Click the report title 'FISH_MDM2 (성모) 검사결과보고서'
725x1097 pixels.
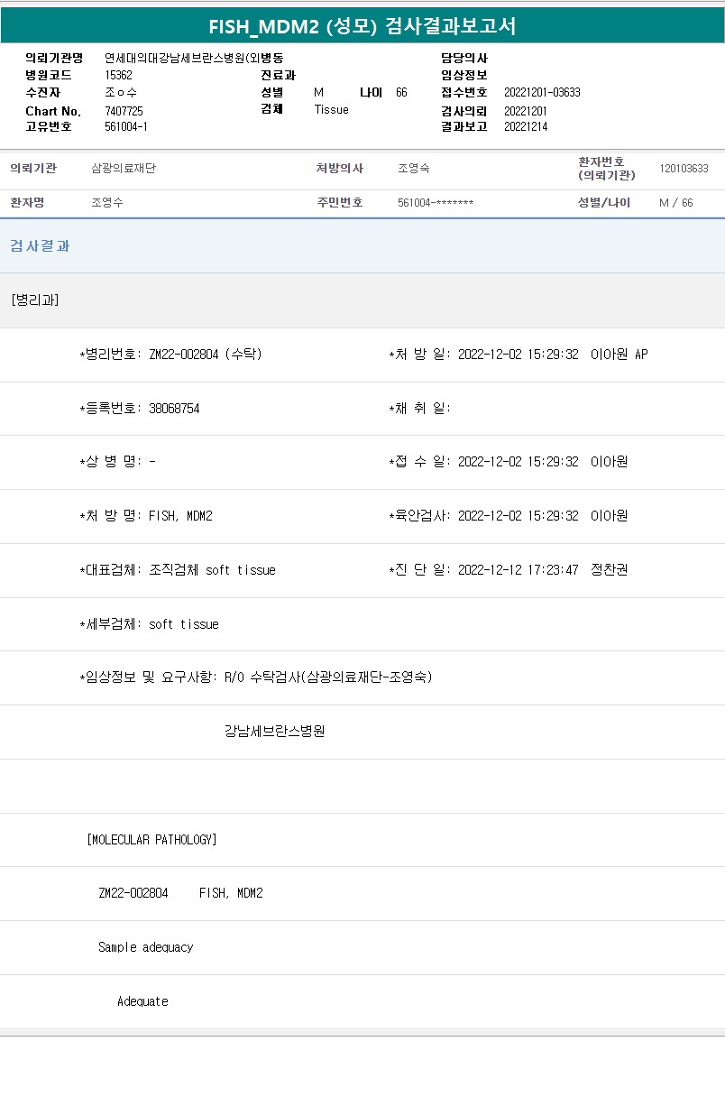[362, 26]
